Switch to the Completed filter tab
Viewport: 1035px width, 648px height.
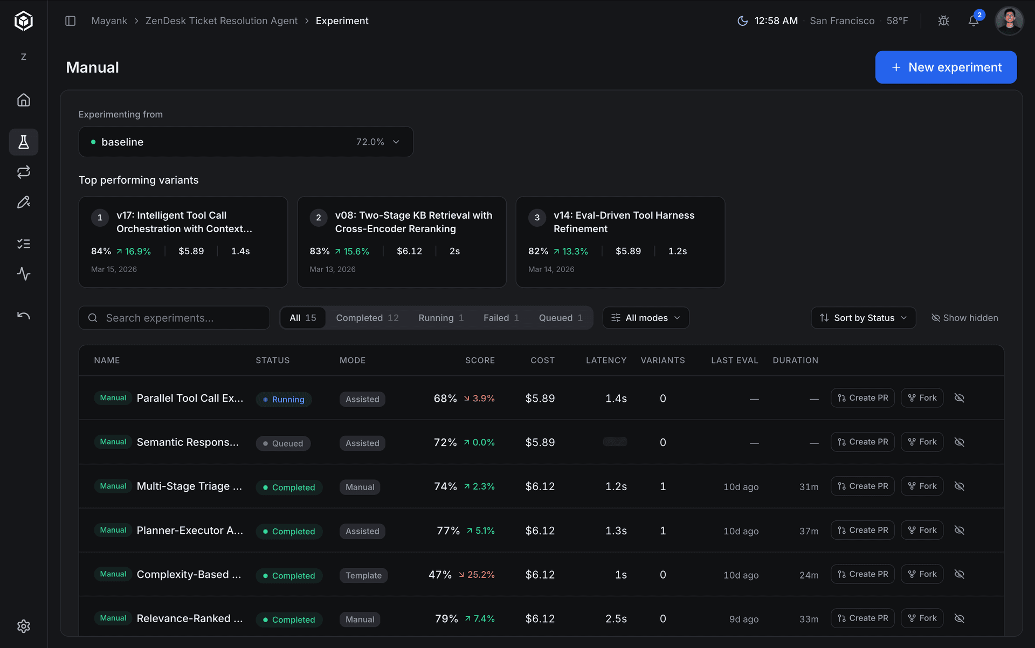click(x=367, y=318)
